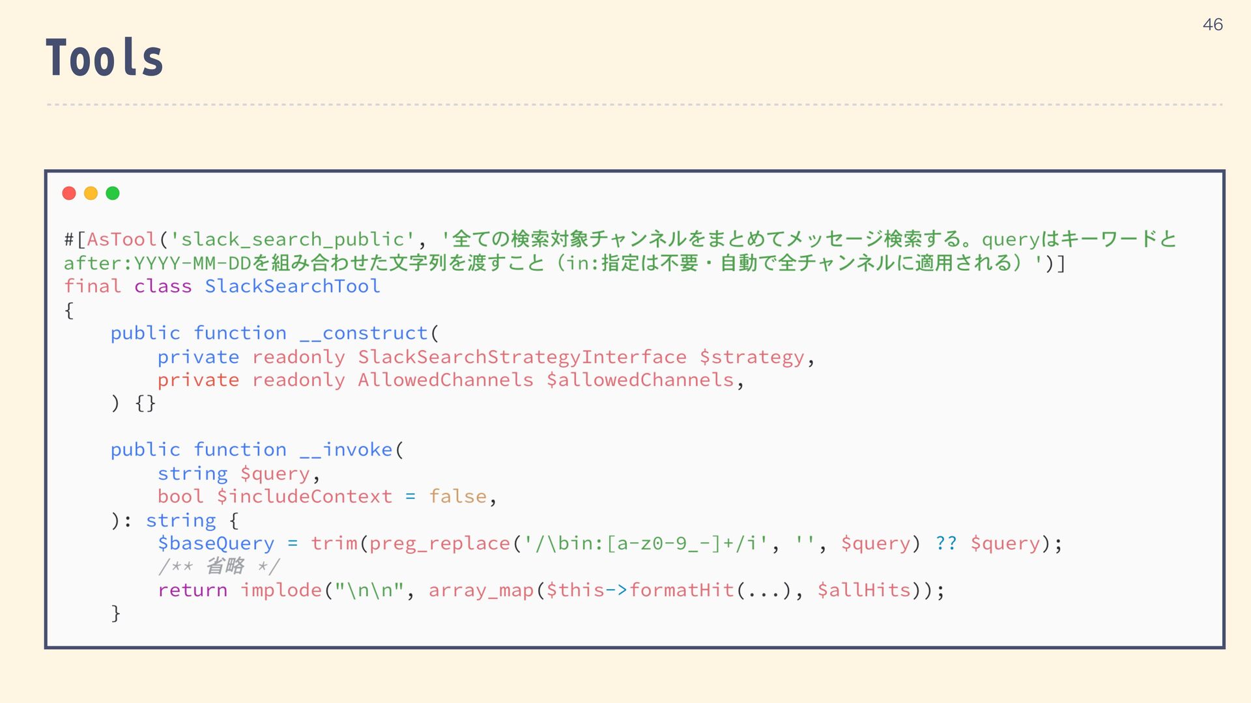Click the "public function __construct(" line
Screen dimensions: 1251x703
275,333
